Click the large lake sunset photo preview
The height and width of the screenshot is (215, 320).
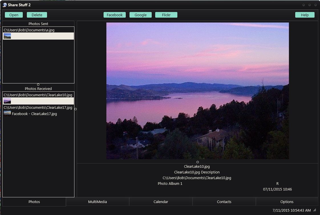197,91
